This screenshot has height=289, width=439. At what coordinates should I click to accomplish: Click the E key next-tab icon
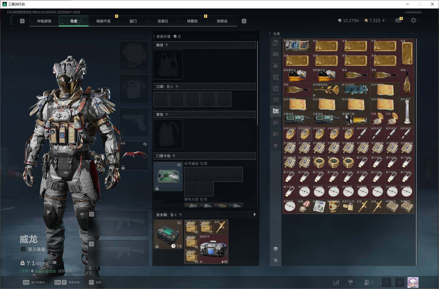click(x=244, y=21)
